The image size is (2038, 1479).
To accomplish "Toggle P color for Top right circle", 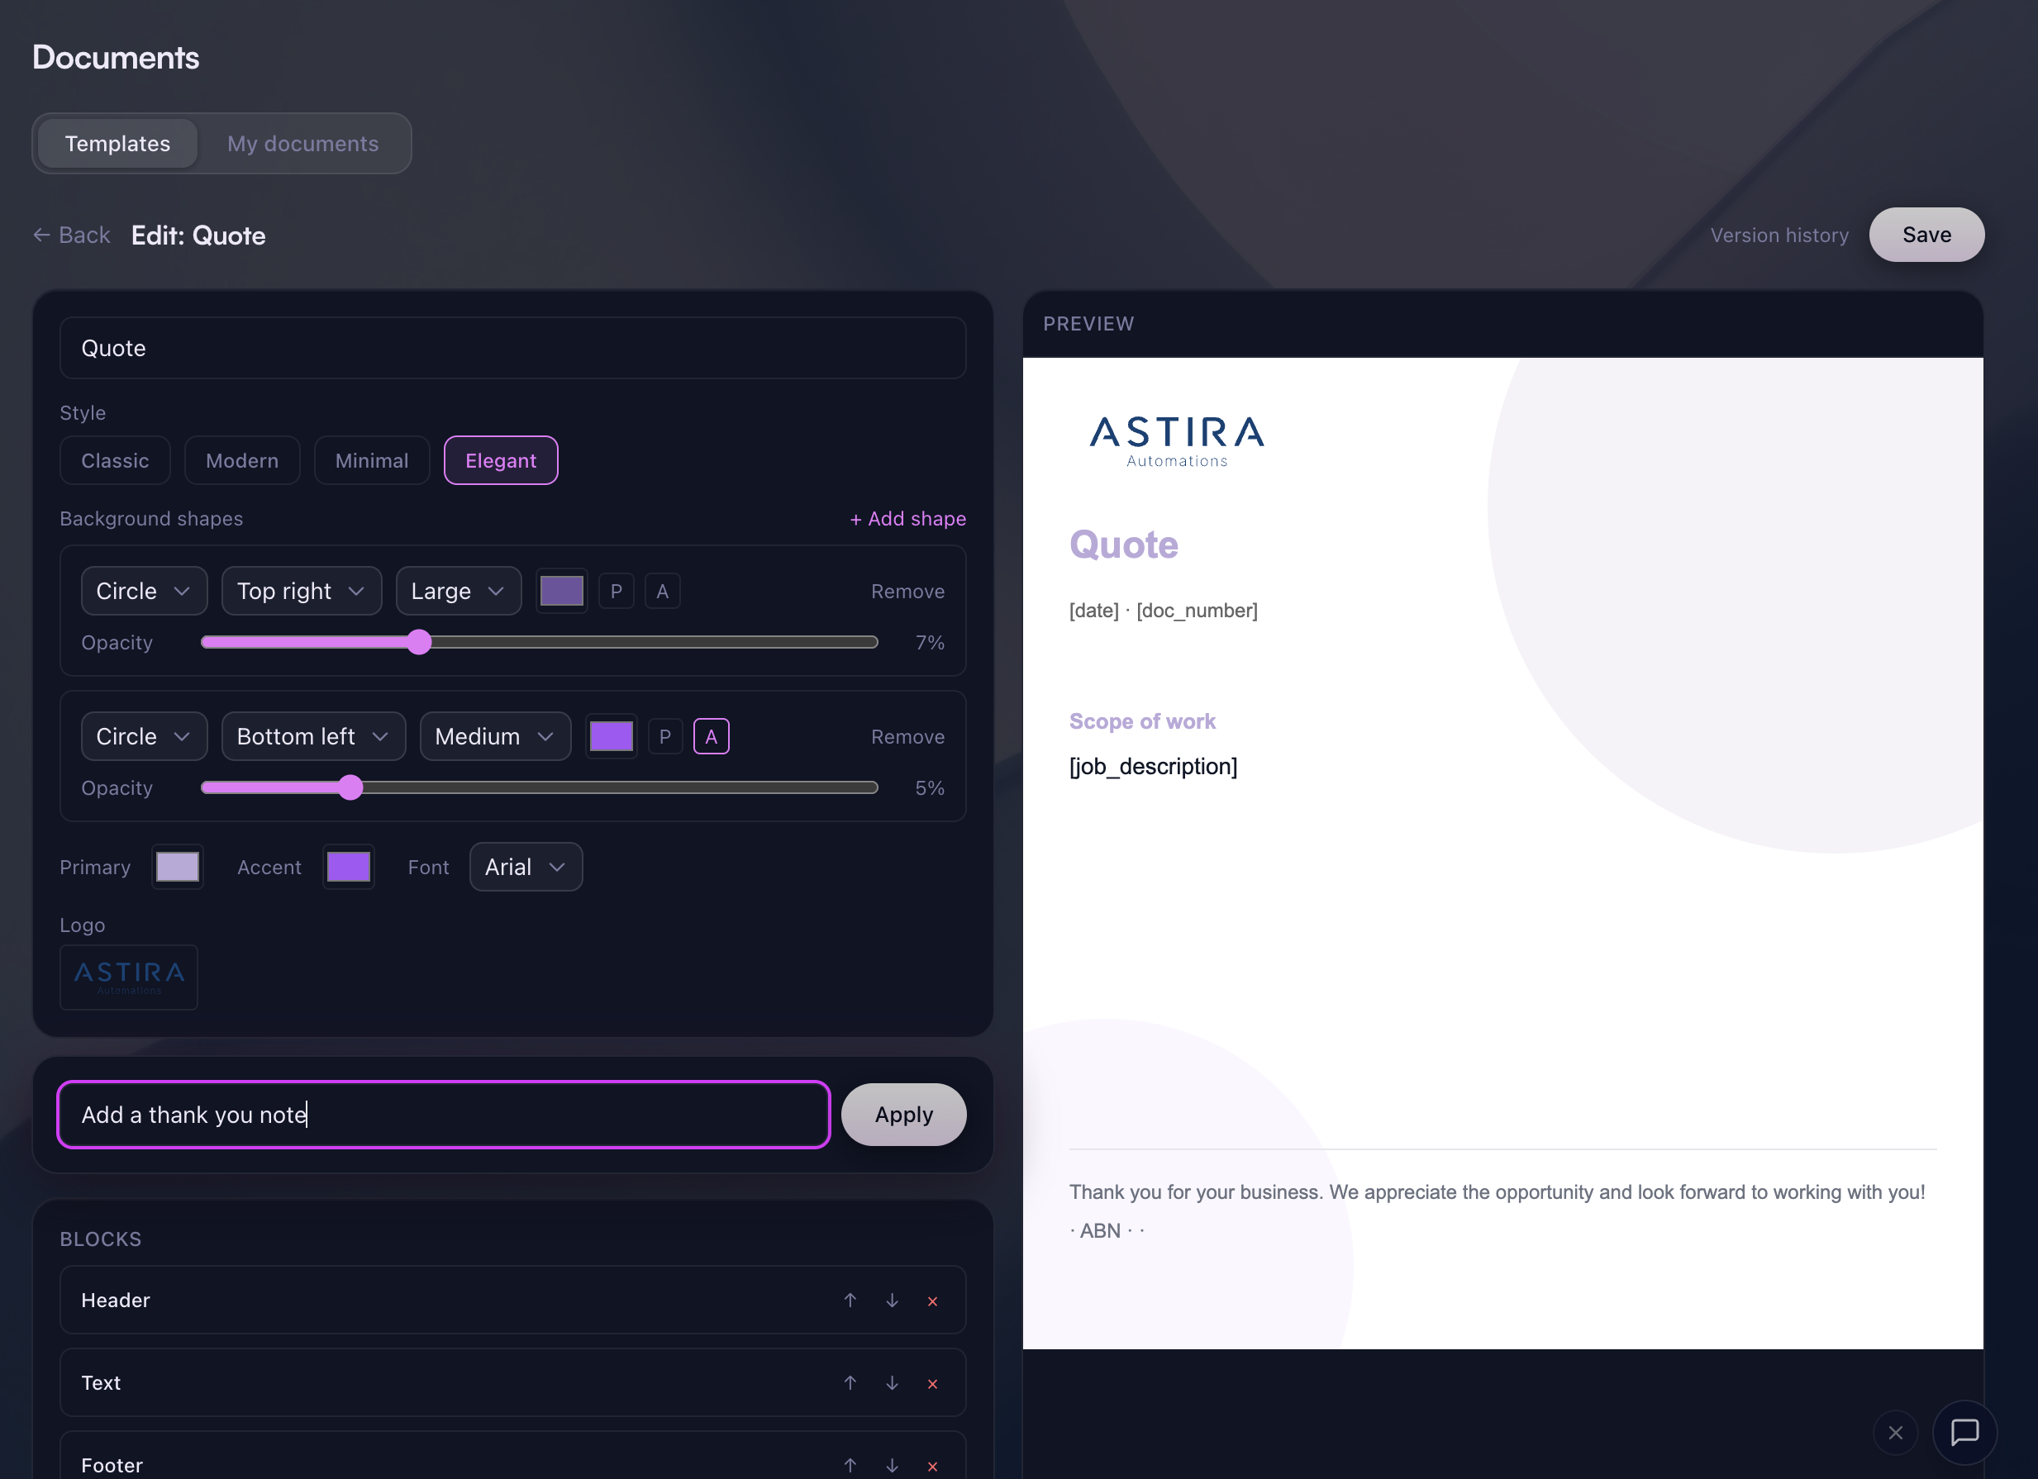I will 617,592.
